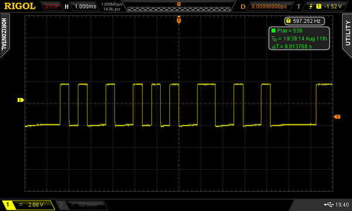Click the green Play = 538 indicator

(287, 30)
